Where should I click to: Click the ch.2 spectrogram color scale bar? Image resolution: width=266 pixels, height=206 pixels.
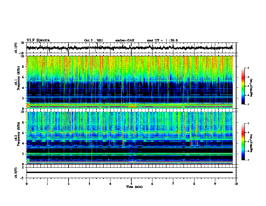[243, 142]
